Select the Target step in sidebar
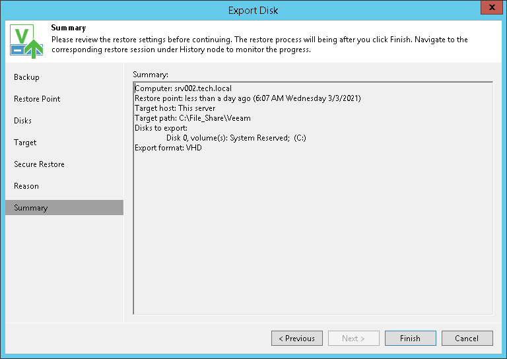The width and height of the screenshot is (507, 359). coord(25,143)
